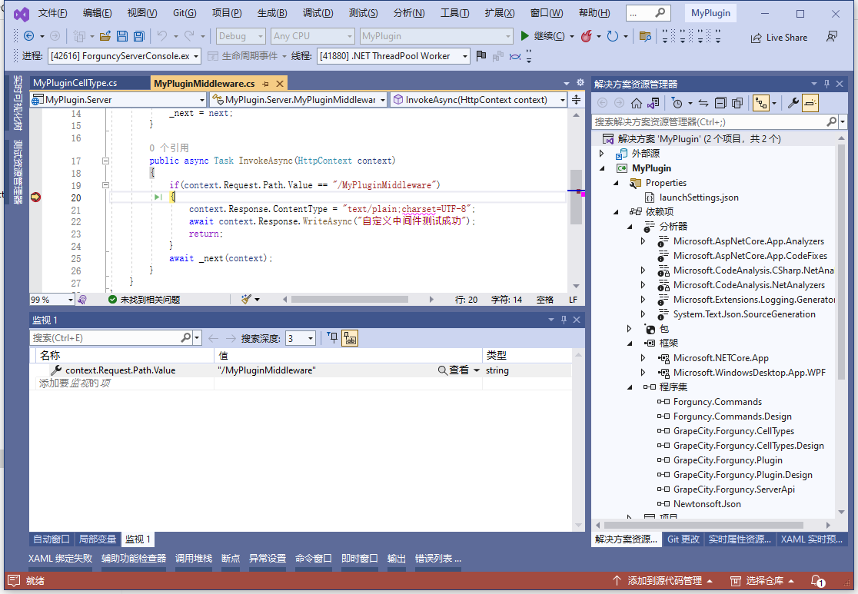858x594 pixels.
Task: Click Home icon in Solution Explorer toolbar
Action: pos(637,103)
